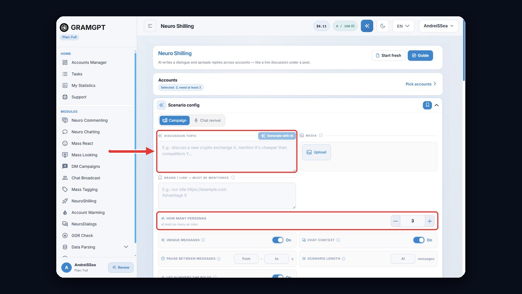Click the info icon next to Media

pos(321,136)
